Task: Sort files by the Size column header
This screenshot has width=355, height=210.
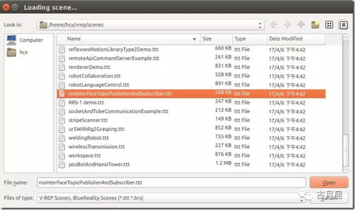Action: (216, 39)
